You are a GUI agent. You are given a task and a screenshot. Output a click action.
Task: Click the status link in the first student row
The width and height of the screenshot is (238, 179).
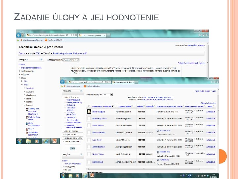211,112
